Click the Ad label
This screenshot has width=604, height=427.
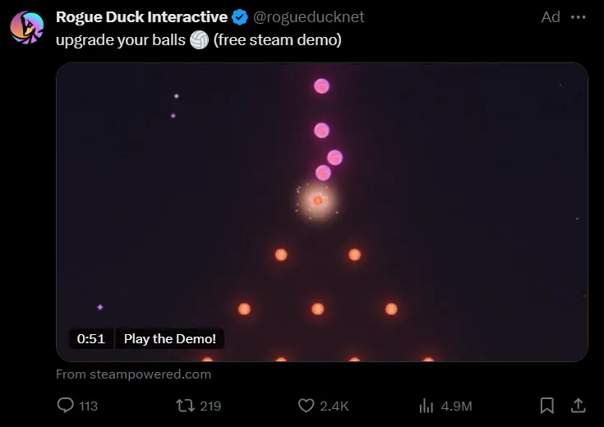coord(551,17)
